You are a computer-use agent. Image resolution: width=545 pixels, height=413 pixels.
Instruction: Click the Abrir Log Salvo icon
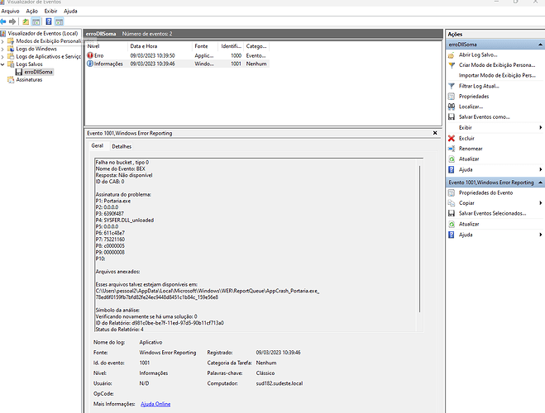tap(452, 55)
